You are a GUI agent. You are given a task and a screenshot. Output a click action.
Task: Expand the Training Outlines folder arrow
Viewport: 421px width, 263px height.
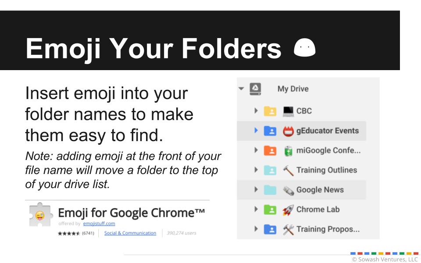click(256, 170)
